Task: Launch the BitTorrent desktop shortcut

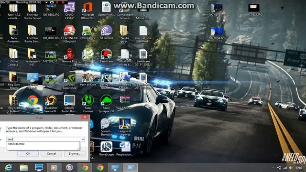Action: [x=106, y=32]
